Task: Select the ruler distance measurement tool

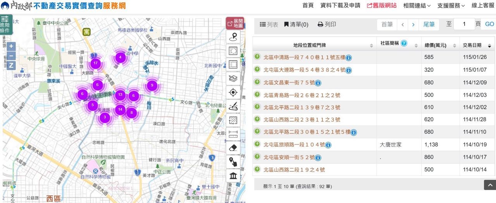Action: (x=233, y=134)
